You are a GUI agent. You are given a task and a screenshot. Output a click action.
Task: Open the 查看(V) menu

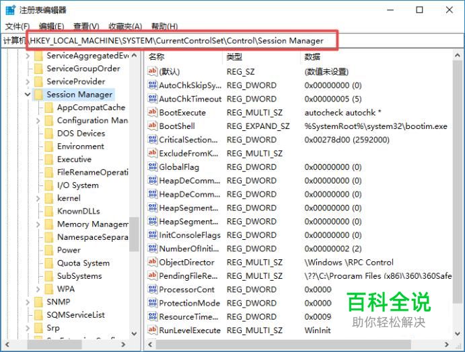(x=86, y=26)
